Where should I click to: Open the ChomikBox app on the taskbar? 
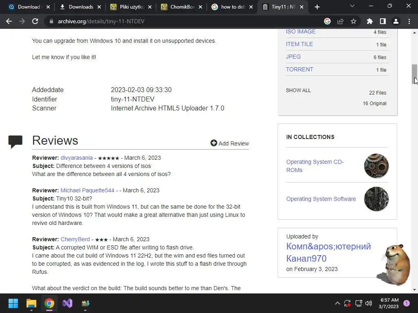pos(85,303)
